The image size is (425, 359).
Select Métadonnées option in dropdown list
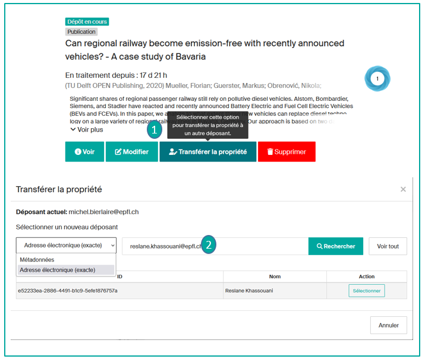(x=37, y=260)
